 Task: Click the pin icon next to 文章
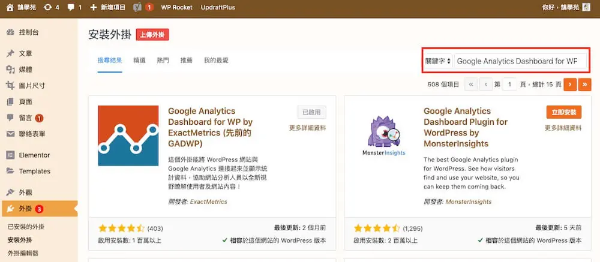click(10, 53)
